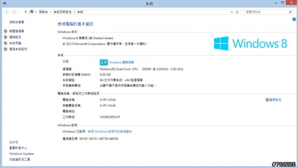
Task: Click the shield icon beside 遠端設定
Action: click(x=6, y=37)
